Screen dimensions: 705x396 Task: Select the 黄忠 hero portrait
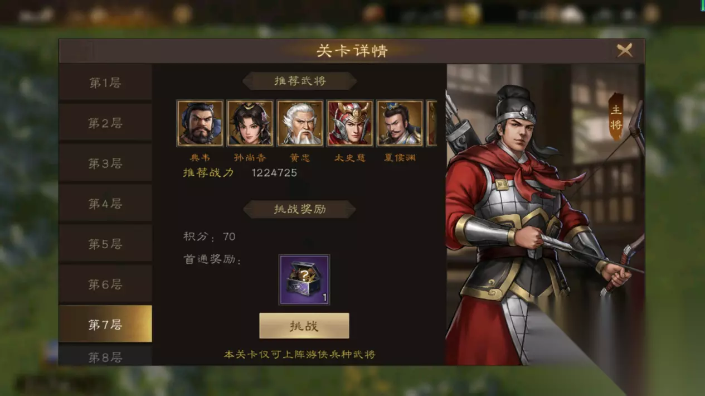pyautogui.click(x=300, y=123)
